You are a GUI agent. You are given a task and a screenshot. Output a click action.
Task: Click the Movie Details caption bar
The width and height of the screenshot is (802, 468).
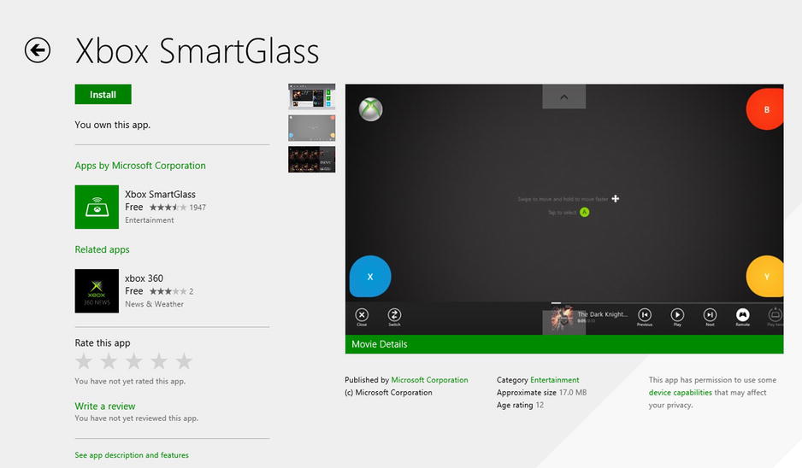[564, 344]
